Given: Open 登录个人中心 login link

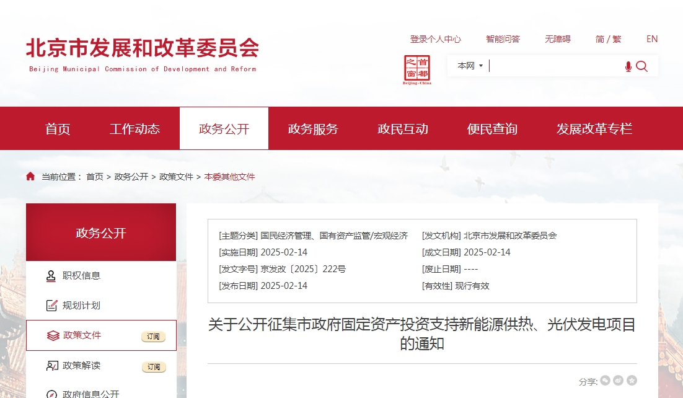Looking at the screenshot, I should coord(435,39).
